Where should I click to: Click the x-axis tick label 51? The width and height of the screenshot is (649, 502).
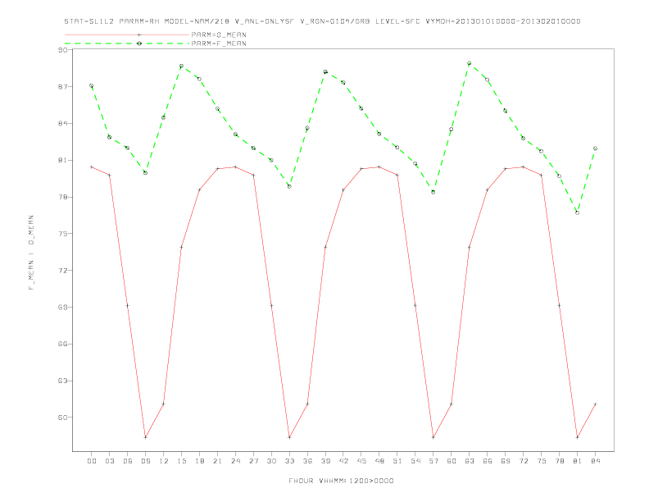pos(397,461)
